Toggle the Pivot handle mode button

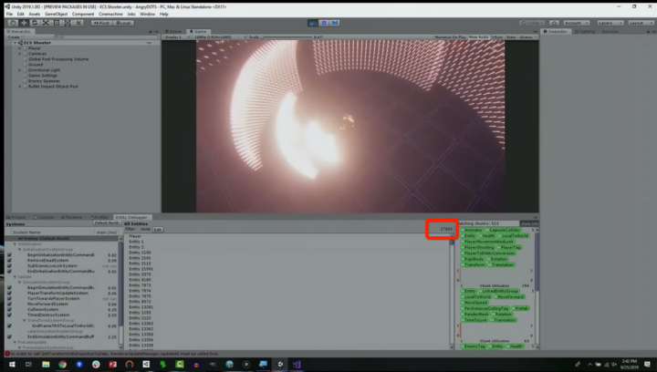click(102, 23)
